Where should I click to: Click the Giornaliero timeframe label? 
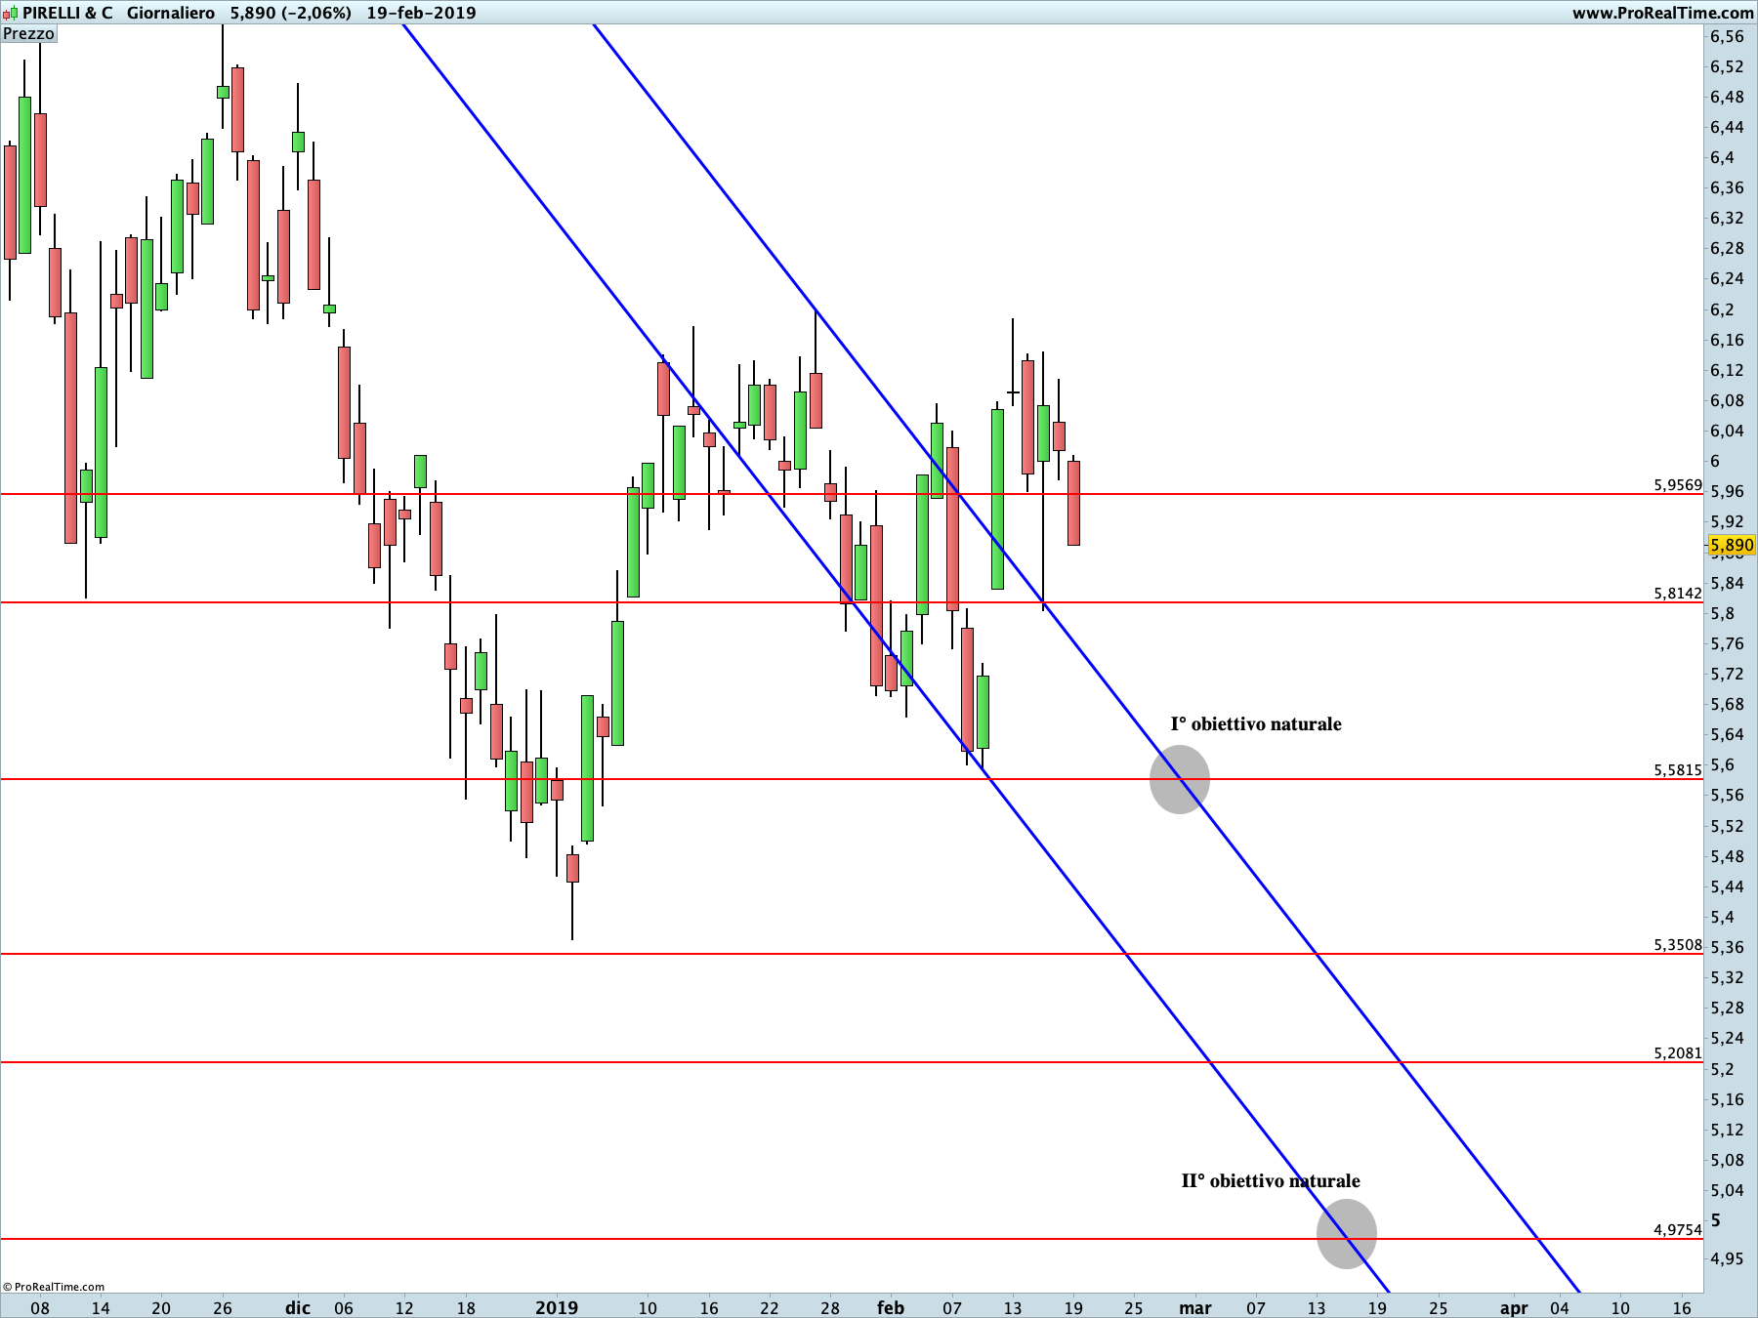pos(171,13)
